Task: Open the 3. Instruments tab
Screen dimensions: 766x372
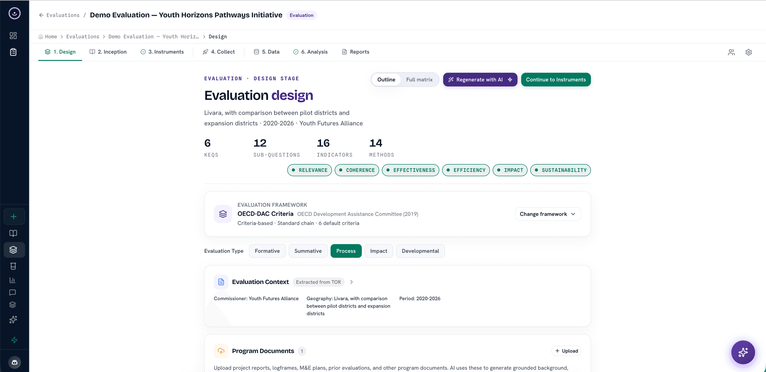Action: point(162,52)
